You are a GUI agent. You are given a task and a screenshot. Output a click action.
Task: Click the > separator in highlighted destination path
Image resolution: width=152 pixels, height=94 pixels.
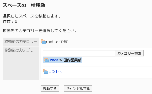[x=61, y=60]
